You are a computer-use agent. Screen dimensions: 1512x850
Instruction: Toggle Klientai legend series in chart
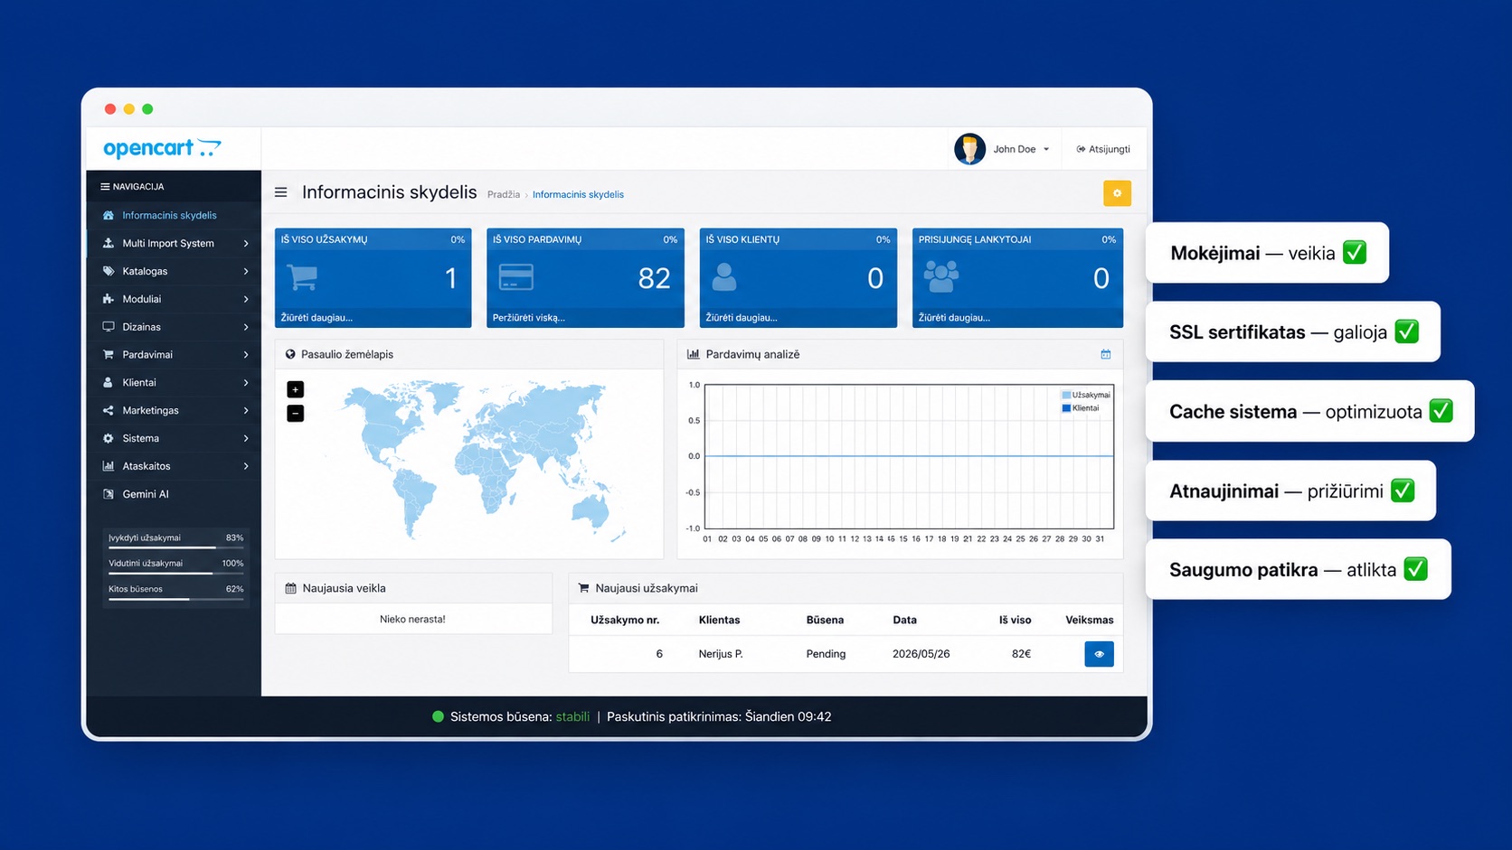pyautogui.click(x=1081, y=408)
